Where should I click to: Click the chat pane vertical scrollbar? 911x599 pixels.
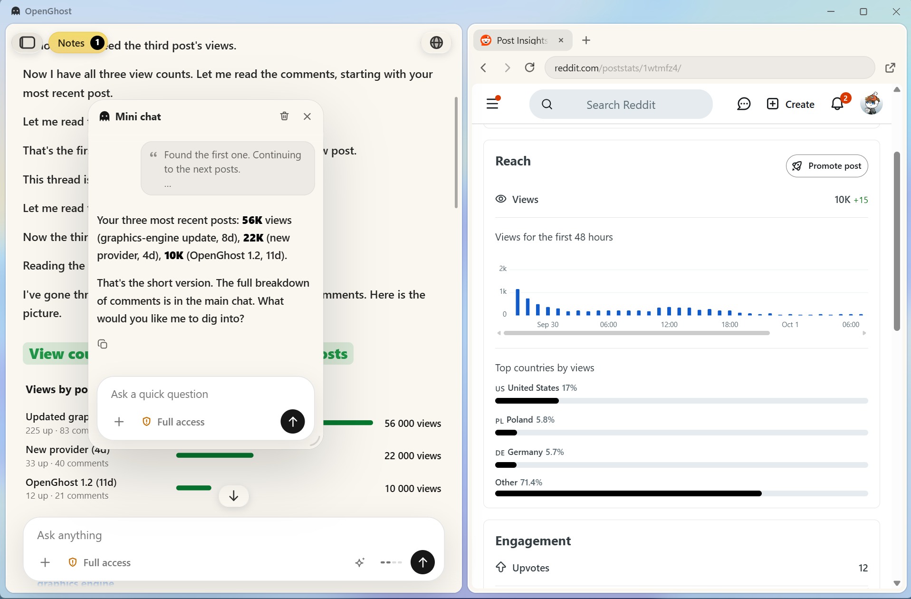tap(456, 152)
